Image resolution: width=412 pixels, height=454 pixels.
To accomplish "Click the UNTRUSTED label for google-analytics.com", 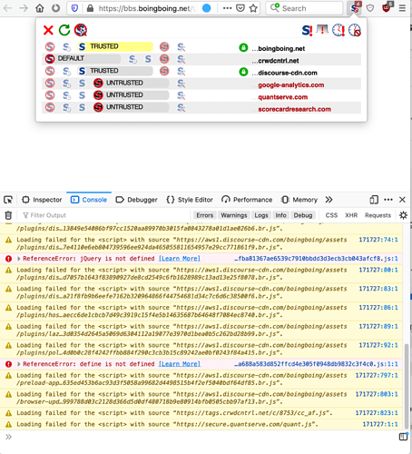I will pos(124,83).
